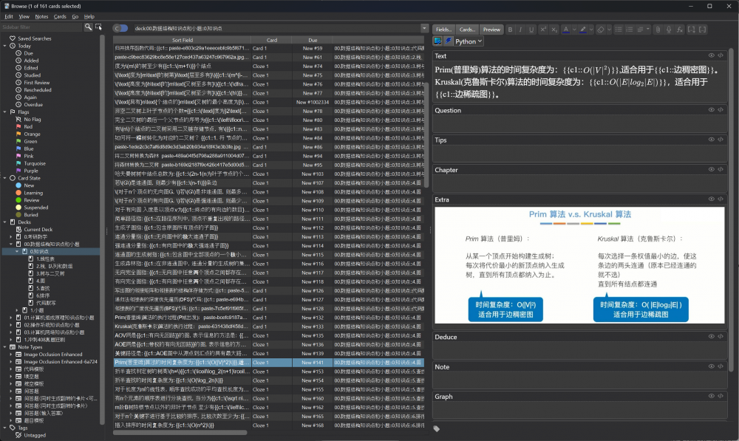Open the View menu
This screenshot has width=739, height=441.
tap(24, 16)
